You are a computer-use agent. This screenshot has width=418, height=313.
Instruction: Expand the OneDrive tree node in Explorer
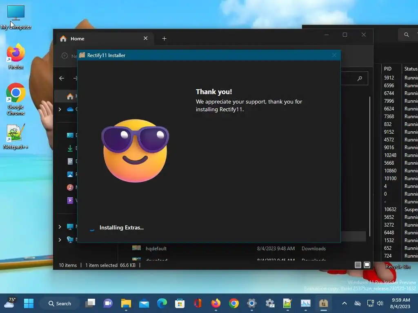60,109
